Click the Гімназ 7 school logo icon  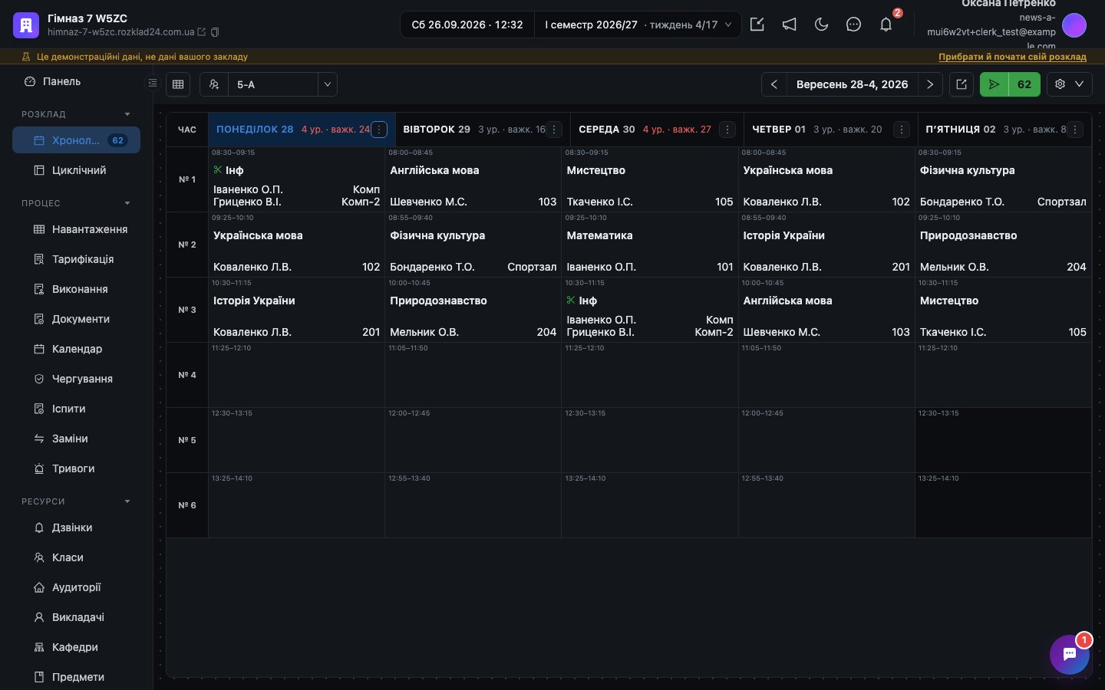26,25
